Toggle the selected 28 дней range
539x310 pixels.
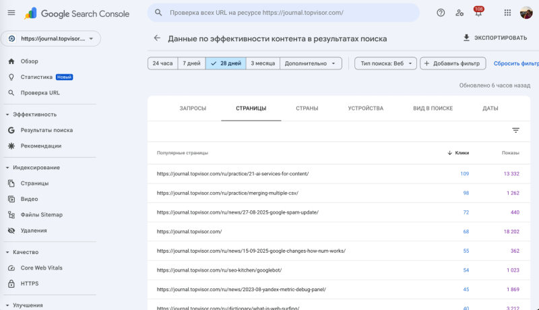226,63
